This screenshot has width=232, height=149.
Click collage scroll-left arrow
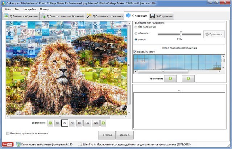pyautogui.click(x=8, y=117)
